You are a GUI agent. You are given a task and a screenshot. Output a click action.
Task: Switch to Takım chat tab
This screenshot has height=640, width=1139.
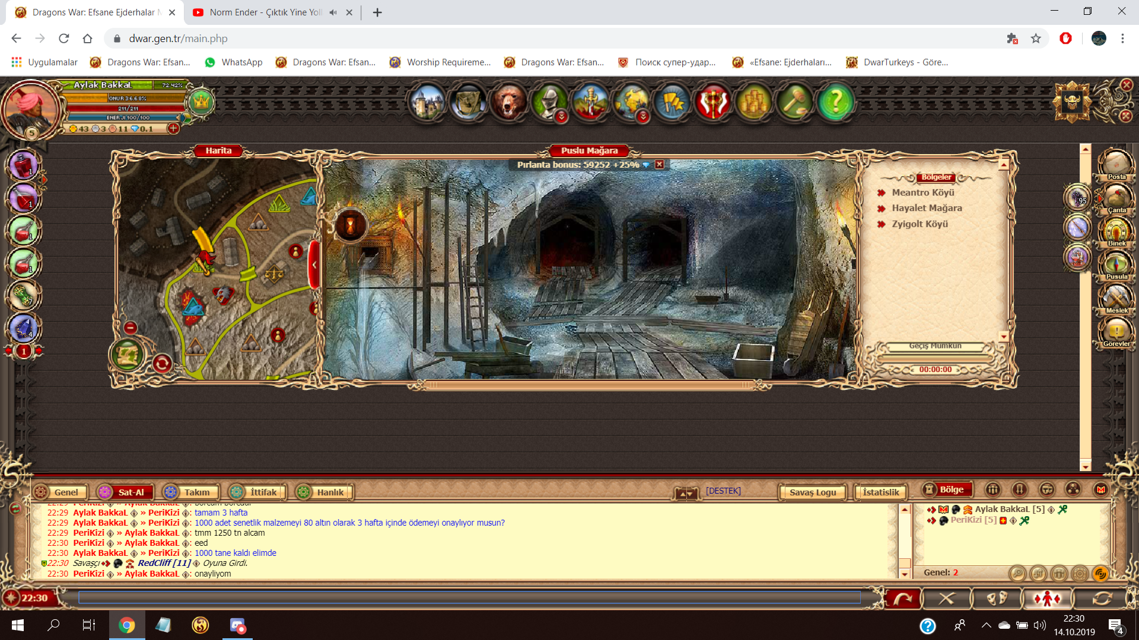(190, 492)
